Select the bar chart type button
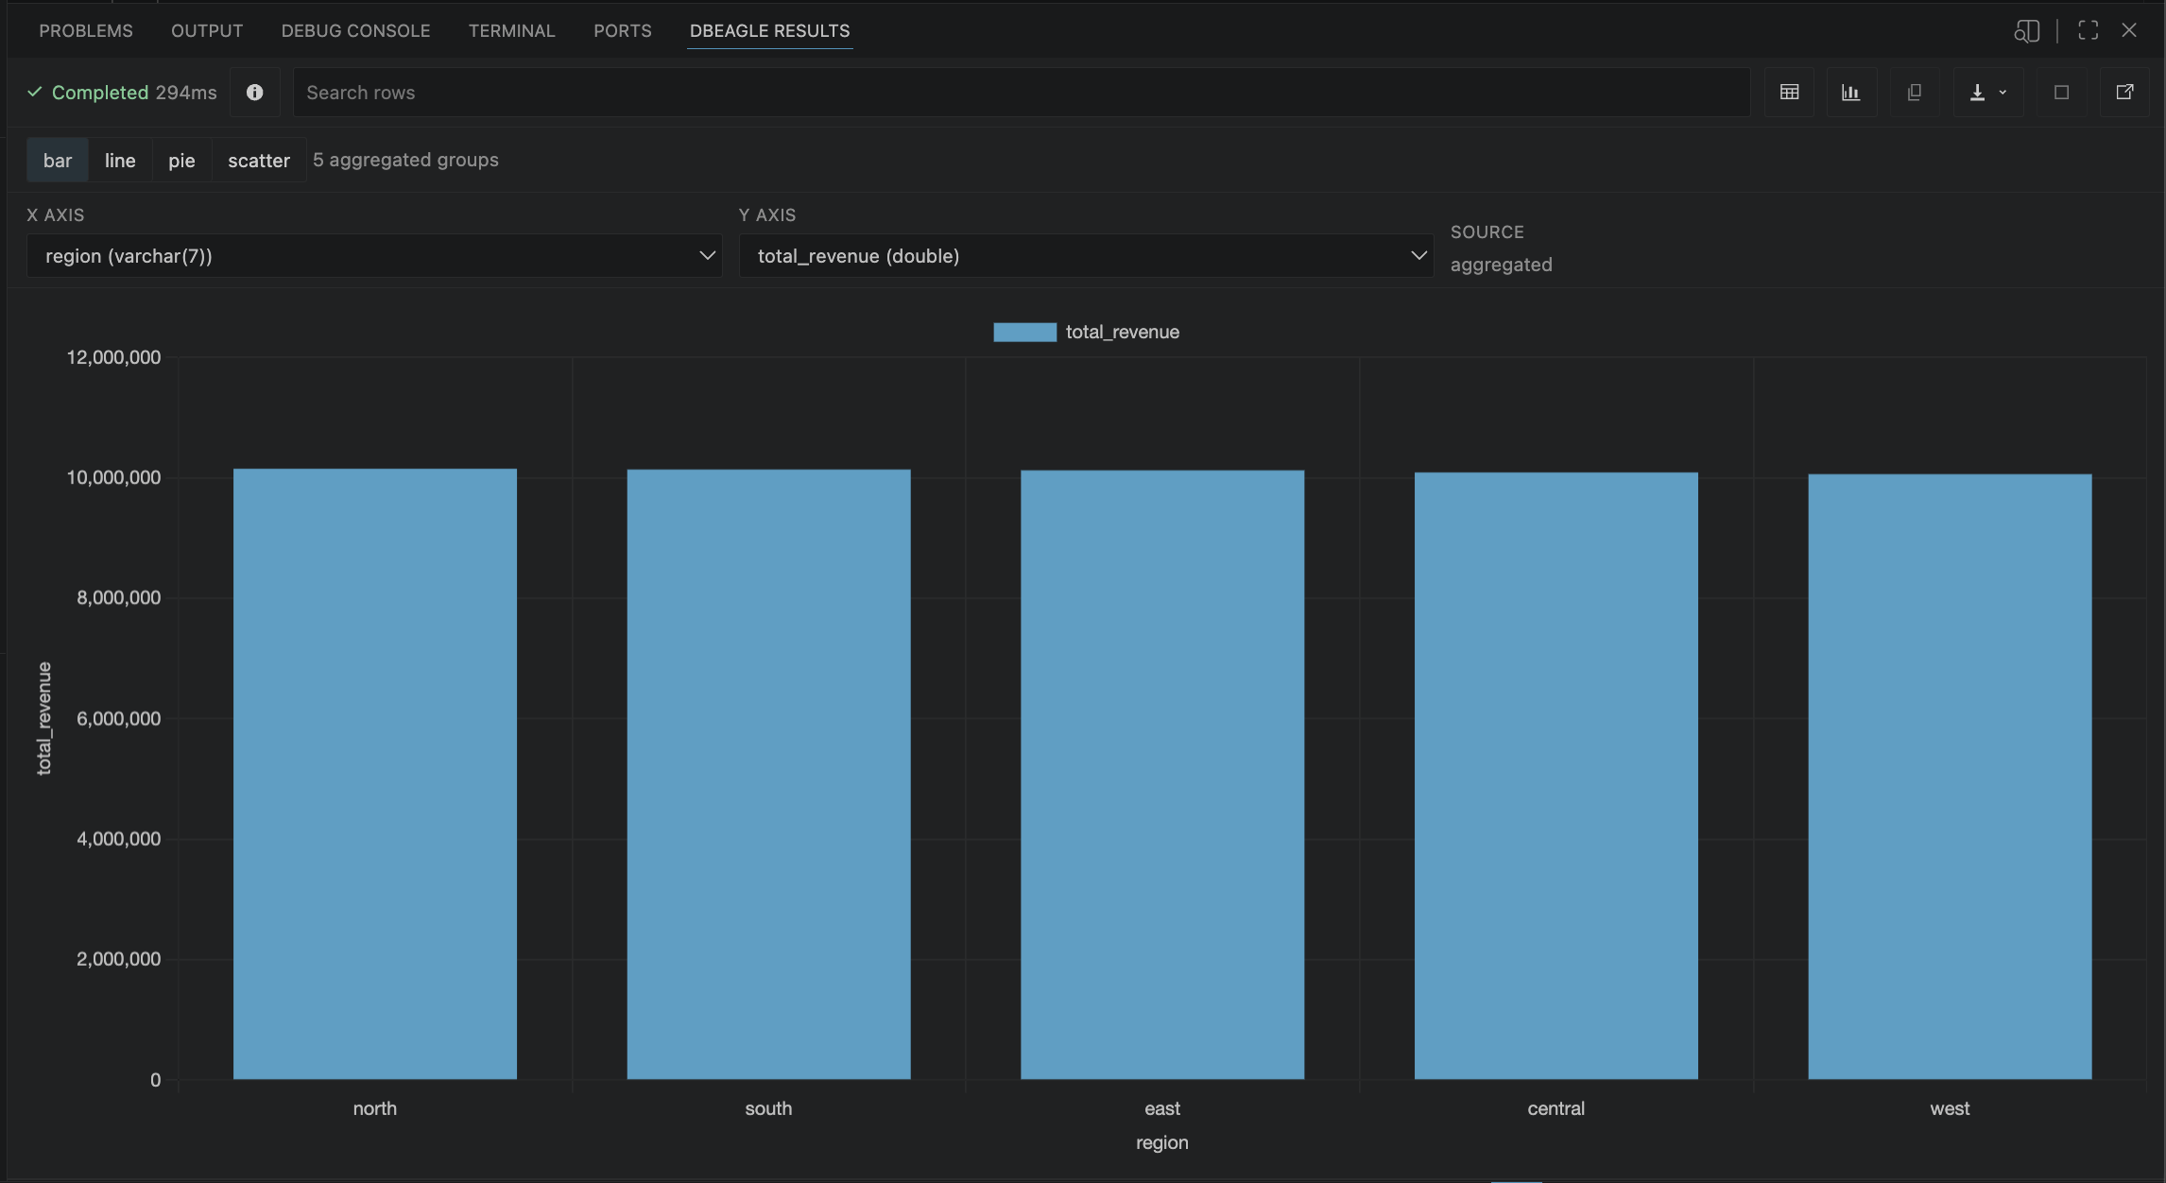The width and height of the screenshot is (2166, 1183). pyautogui.click(x=58, y=160)
